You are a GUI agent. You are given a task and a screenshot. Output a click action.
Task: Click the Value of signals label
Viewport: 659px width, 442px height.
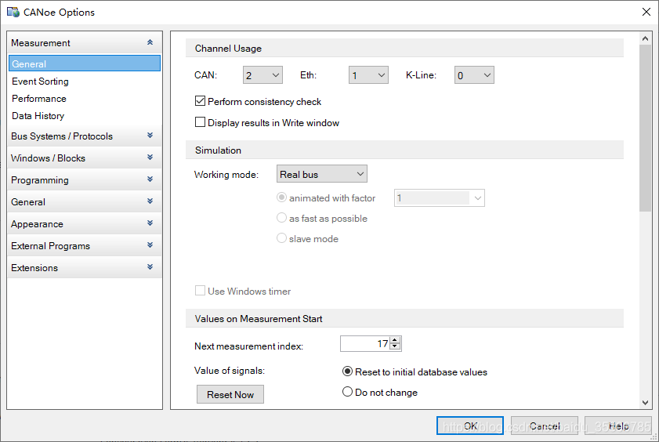tap(230, 370)
